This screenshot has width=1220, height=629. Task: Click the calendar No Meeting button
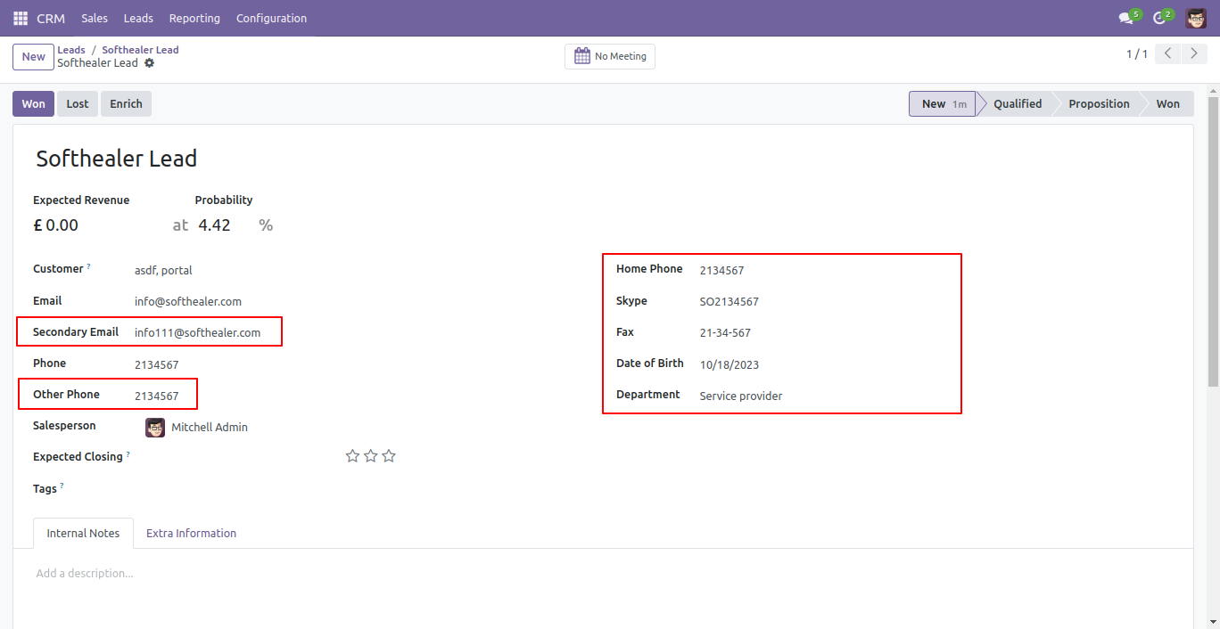(x=610, y=56)
